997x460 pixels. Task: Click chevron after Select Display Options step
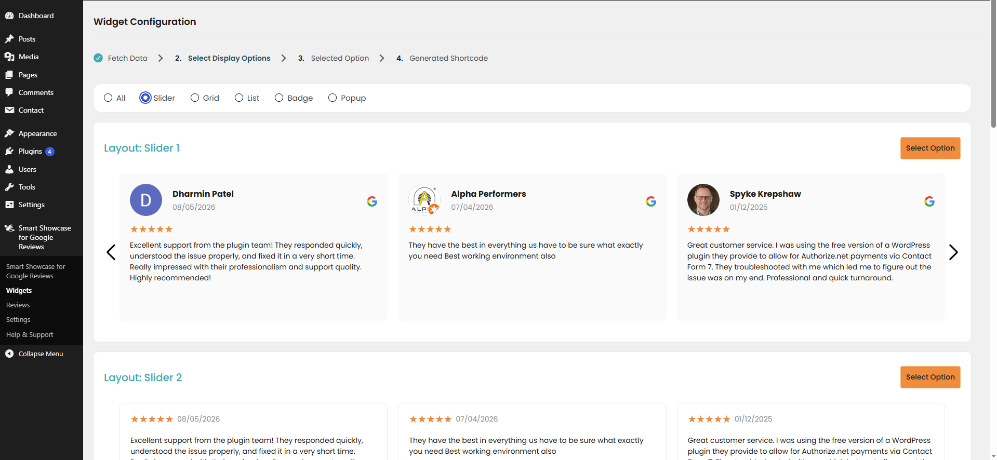[x=284, y=58]
